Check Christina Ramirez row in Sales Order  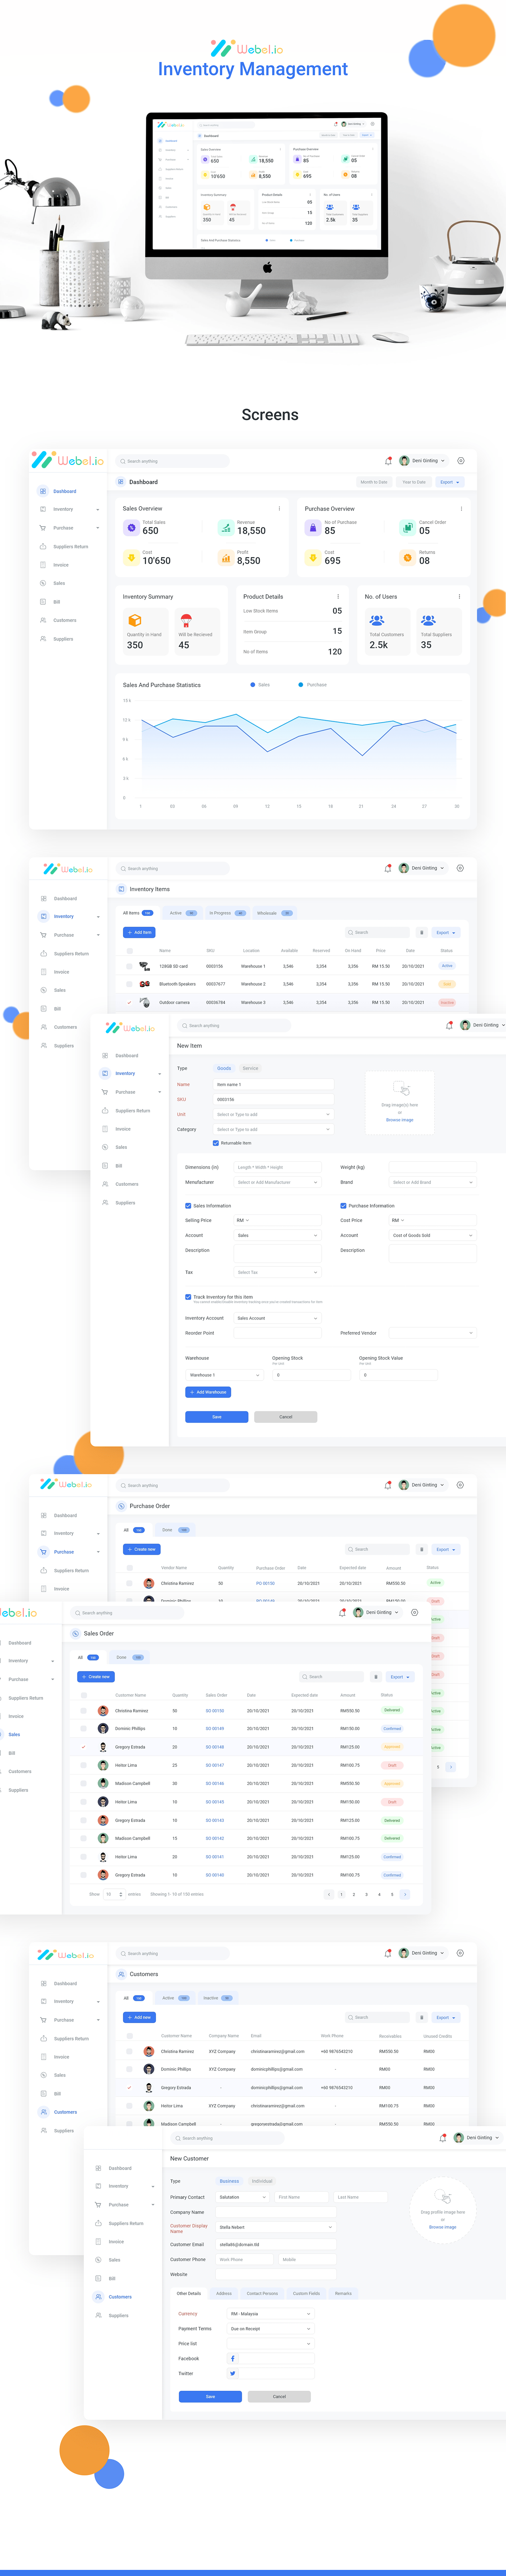pos(84,1710)
